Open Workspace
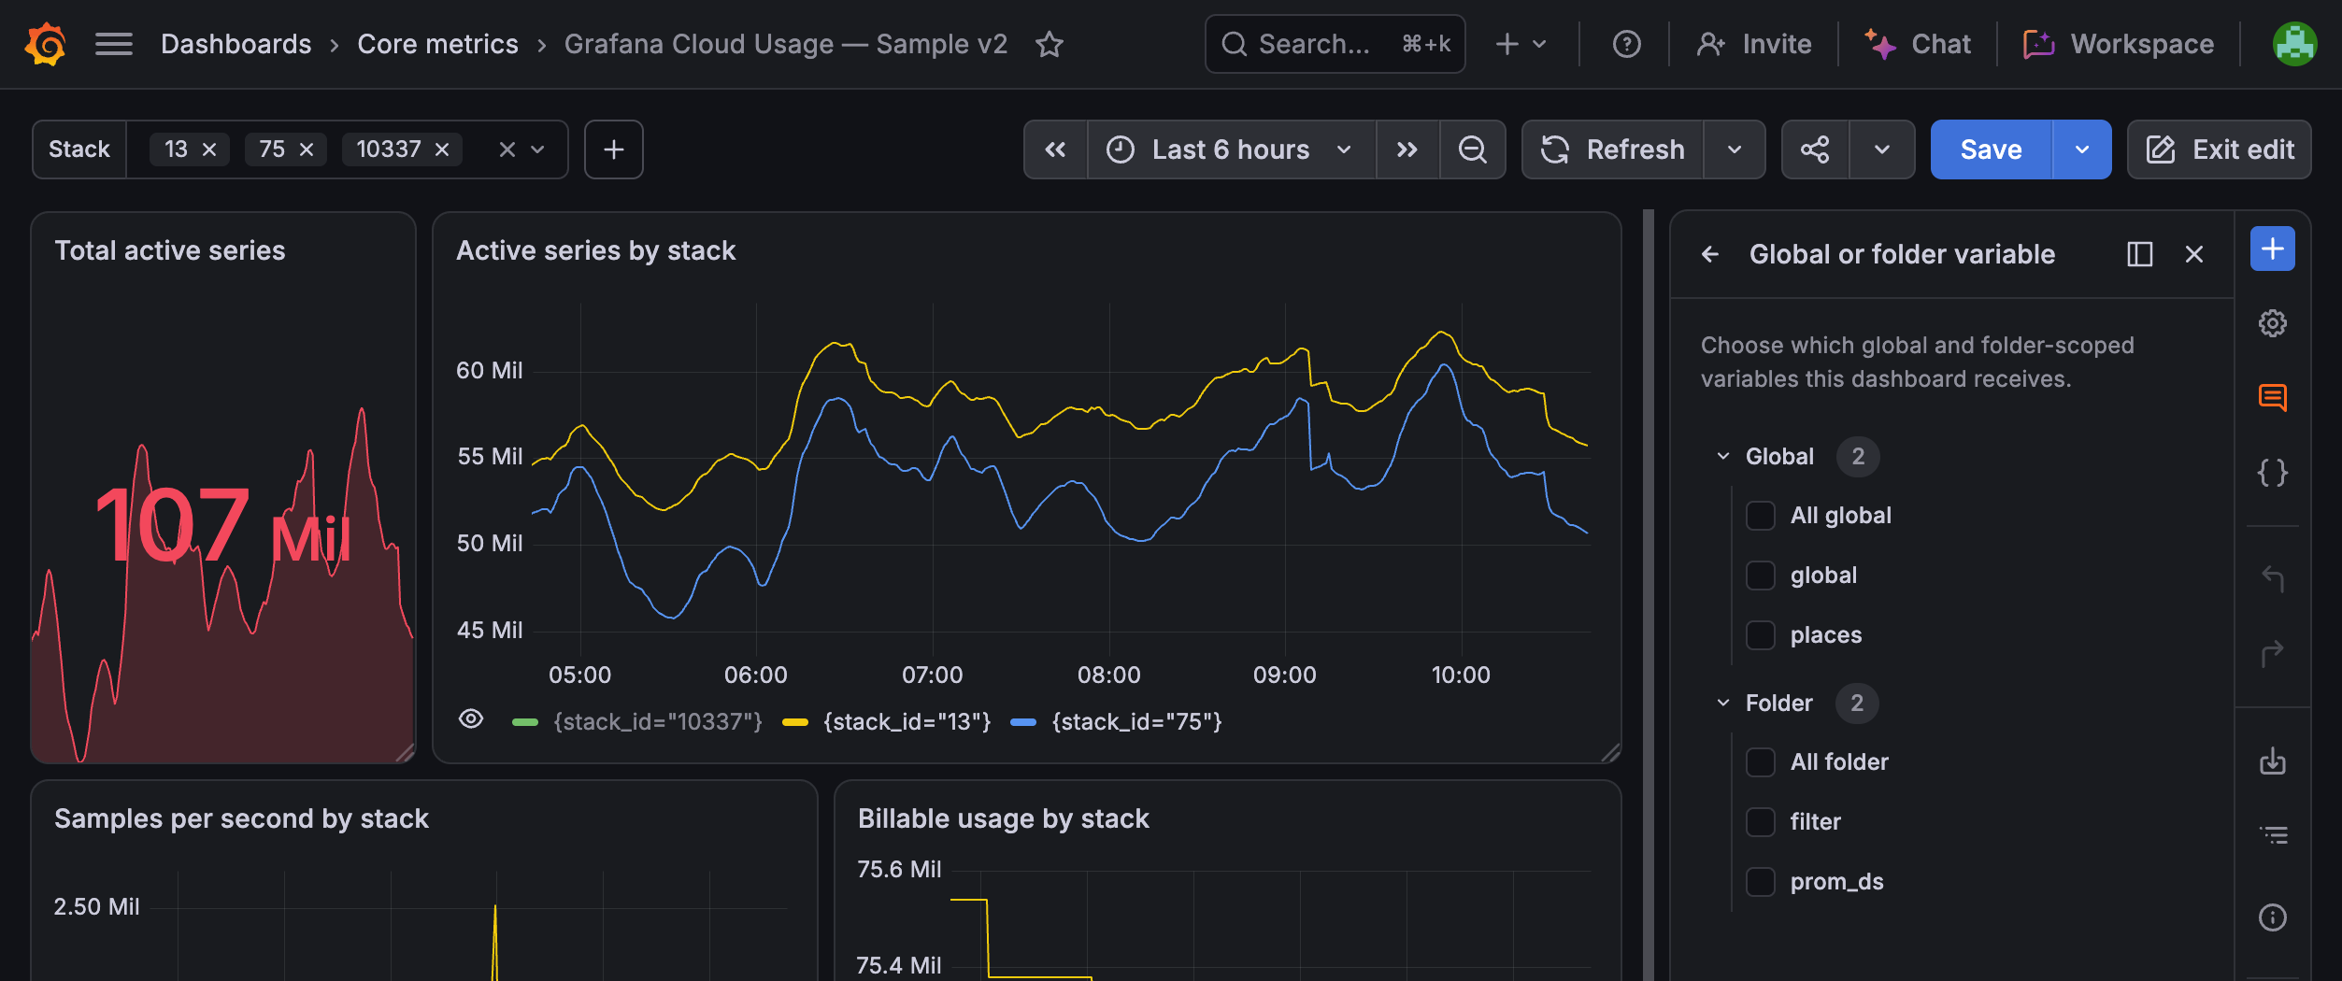This screenshot has height=981, width=2342. pyautogui.click(x=2119, y=44)
